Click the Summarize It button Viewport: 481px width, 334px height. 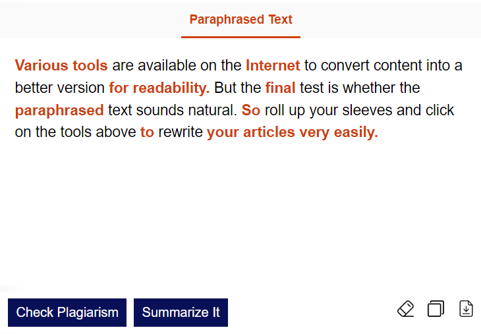tap(181, 312)
